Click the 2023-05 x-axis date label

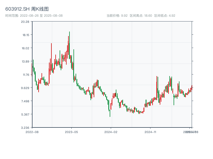(x=71, y=132)
